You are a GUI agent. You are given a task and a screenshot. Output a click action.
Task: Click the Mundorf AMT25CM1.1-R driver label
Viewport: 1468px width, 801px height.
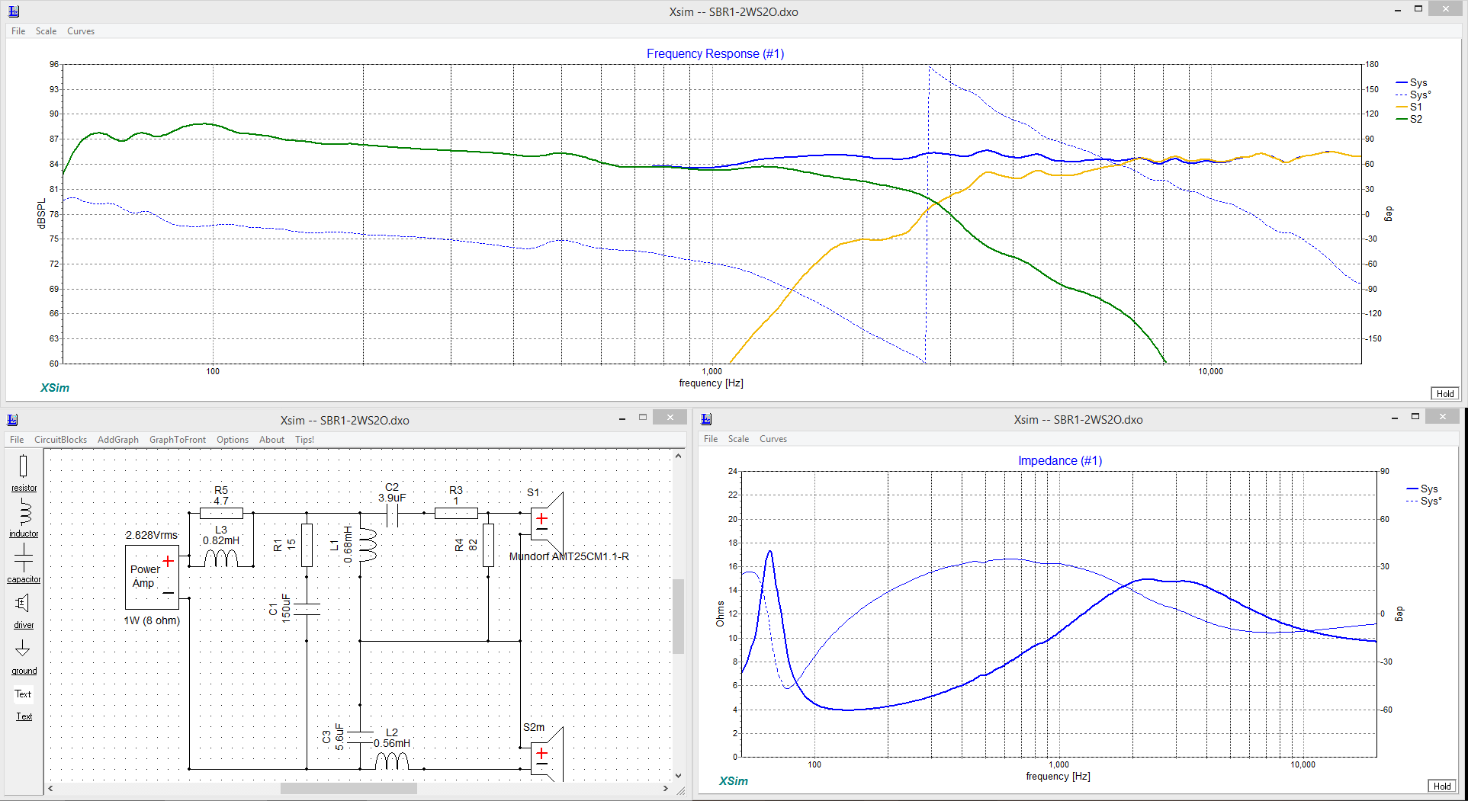[569, 556]
